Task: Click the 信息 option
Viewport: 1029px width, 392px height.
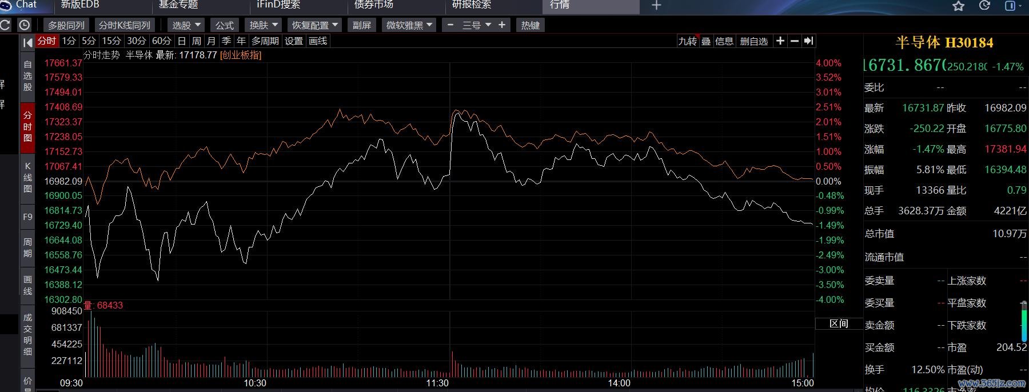Action: [724, 41]
